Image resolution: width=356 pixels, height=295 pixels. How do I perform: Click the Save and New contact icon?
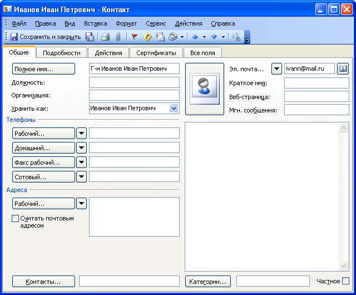pyautogui.click(x=90, y=37)
